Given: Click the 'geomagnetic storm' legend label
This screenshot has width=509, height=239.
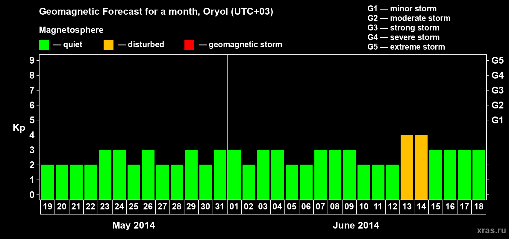Looking at the screenshot, I should 246,45.
